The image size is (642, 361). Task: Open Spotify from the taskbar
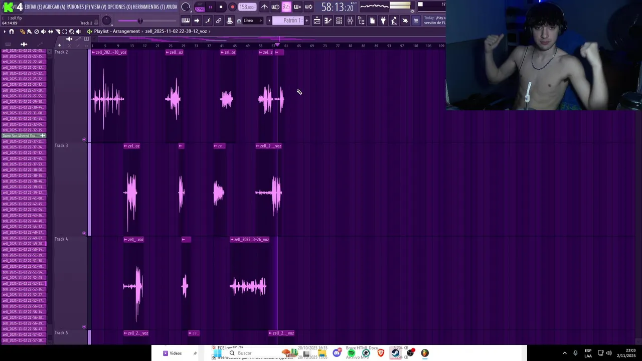coord(351,353)
